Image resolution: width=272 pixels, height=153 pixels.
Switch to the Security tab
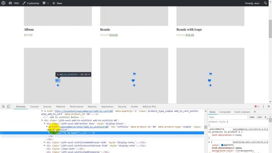122,107
